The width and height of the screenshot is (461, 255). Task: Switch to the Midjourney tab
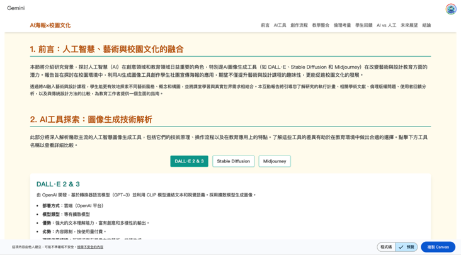(x=275, y=161)
